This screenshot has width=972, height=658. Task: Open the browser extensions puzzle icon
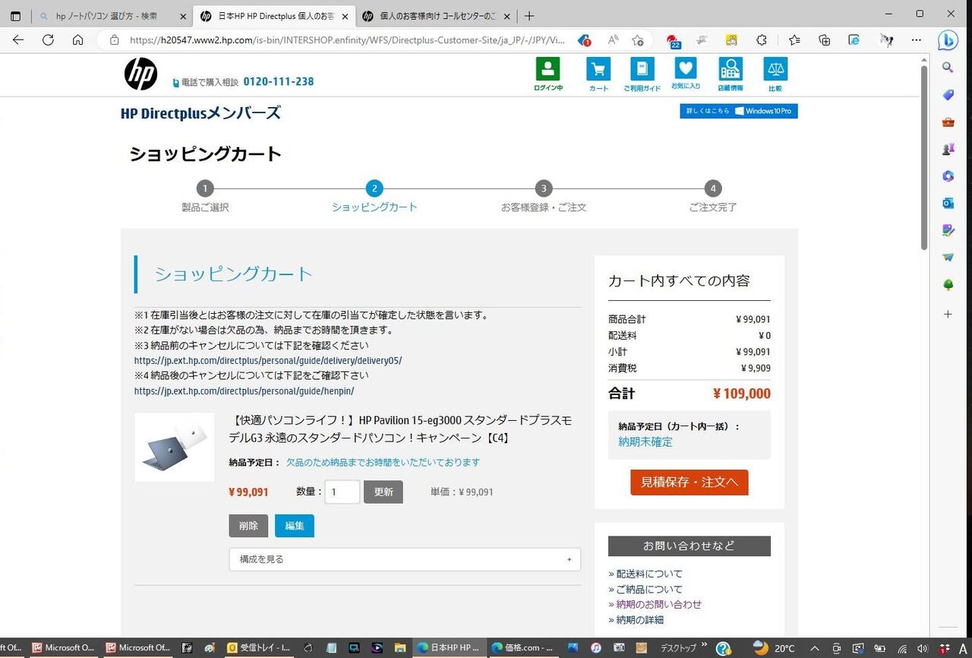click(762, 40)
